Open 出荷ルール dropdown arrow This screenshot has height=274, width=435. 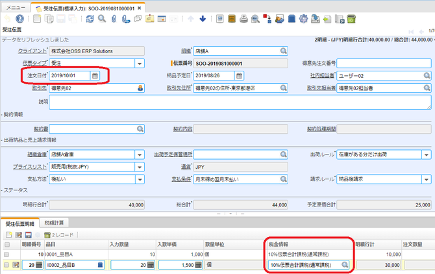pyautogui.click(x=427, y=155)
